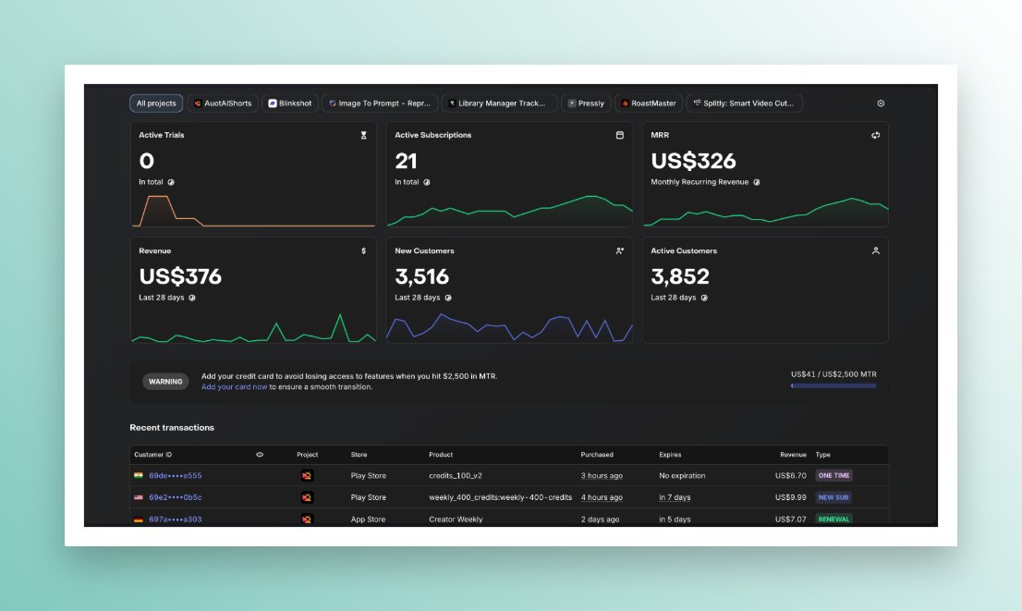Click Germany flag in 697a****a303 row
1022x611 pixels.
click(139, 519)
